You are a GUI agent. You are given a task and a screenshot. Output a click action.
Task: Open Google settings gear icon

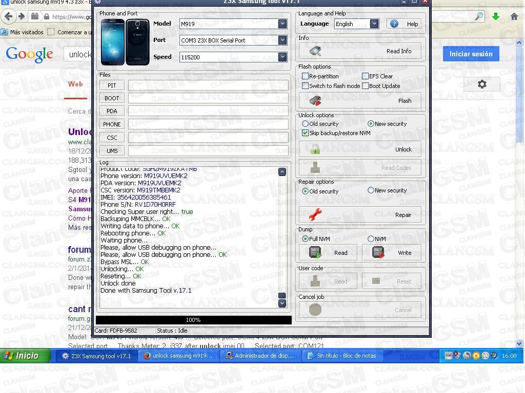pyautogui.click(x=482, y=84)
